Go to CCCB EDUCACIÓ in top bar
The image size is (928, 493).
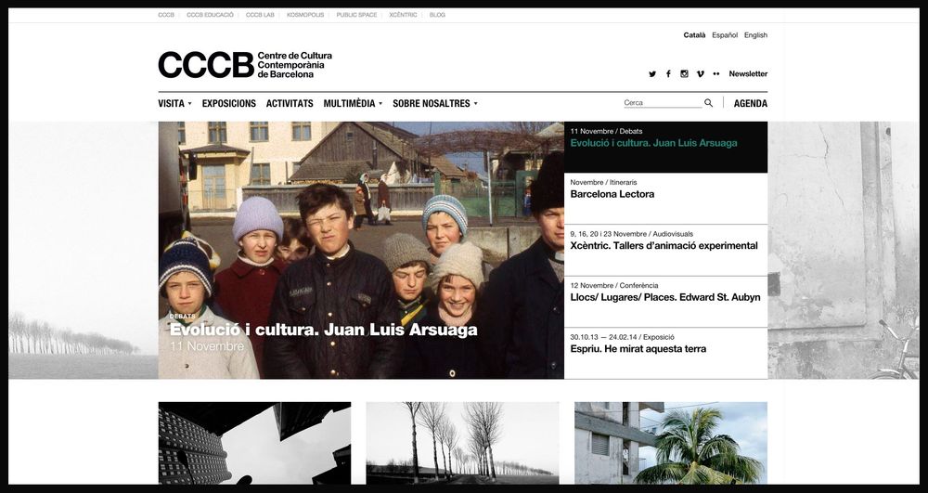pyautogui.click(x=210, y=15)
